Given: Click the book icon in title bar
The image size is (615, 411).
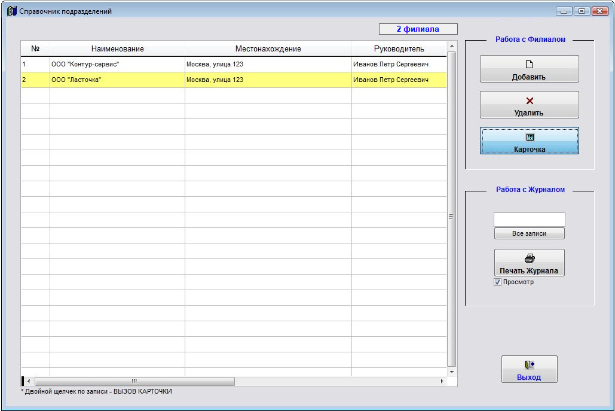Looking at the screenshot, I should 11,11.
